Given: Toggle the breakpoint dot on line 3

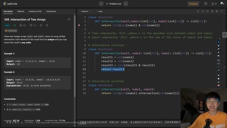Looking at the screenshot, I should (x=79, y=25).
